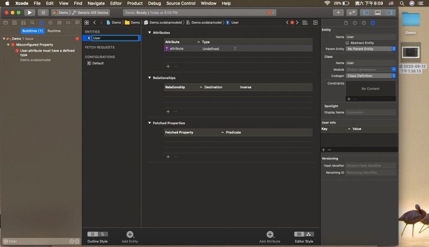Collapse the Demo issue tree triangle
Image resolution: width=429 pixels, height=247 pixels.
tap(4, 39)
